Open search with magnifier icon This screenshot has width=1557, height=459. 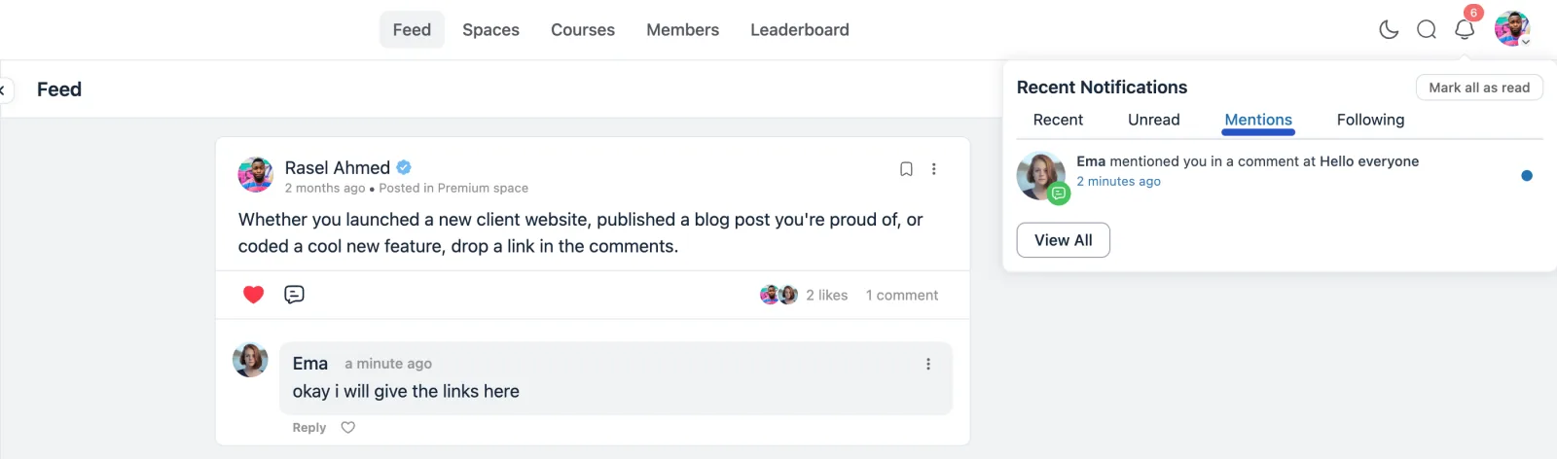pos(1427,29)
